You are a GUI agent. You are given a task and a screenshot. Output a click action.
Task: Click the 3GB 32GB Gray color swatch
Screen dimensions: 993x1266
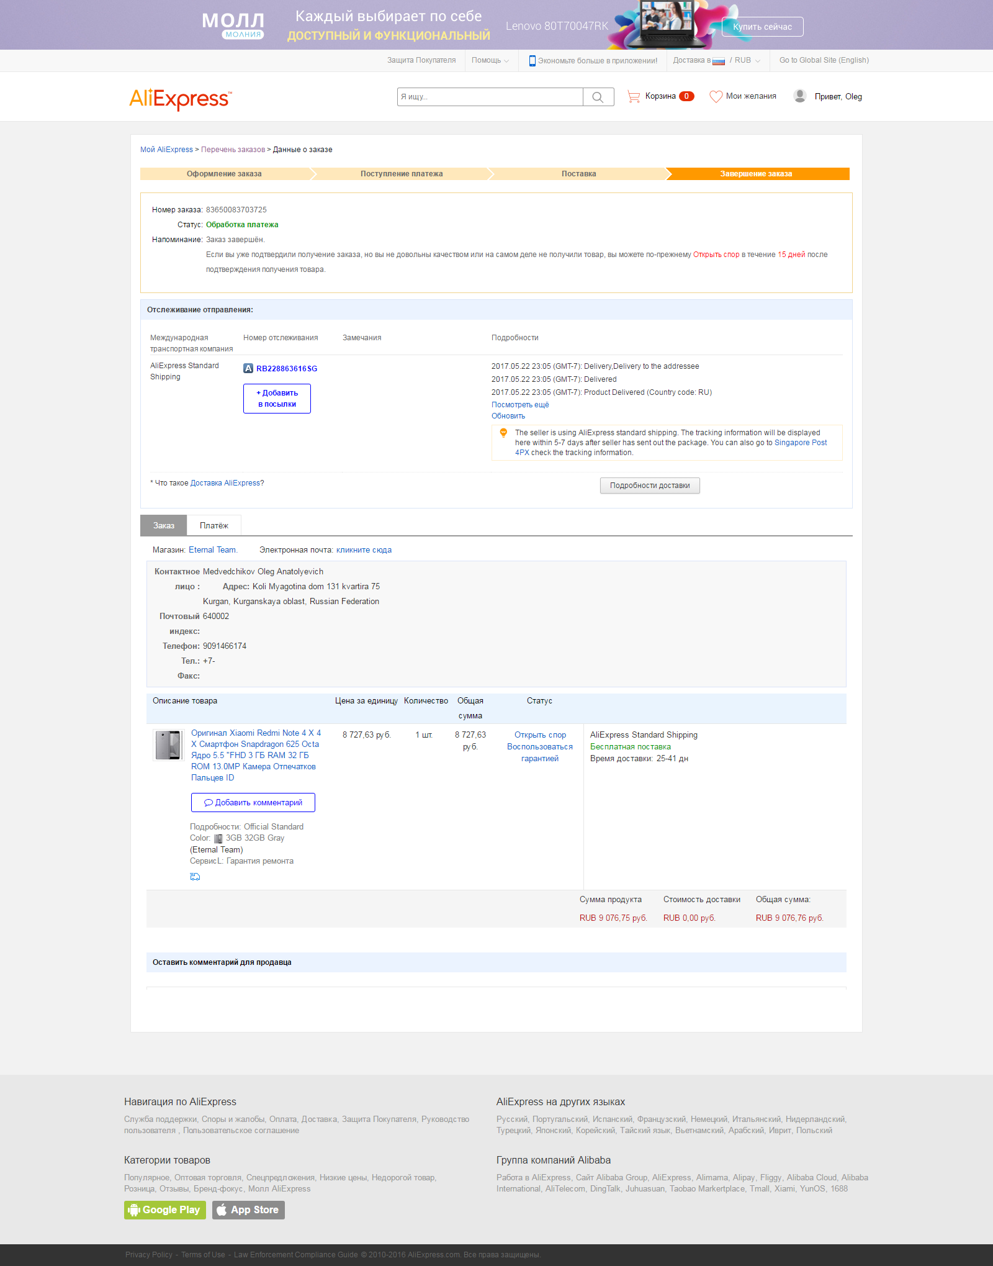click(x=218, y=838)
